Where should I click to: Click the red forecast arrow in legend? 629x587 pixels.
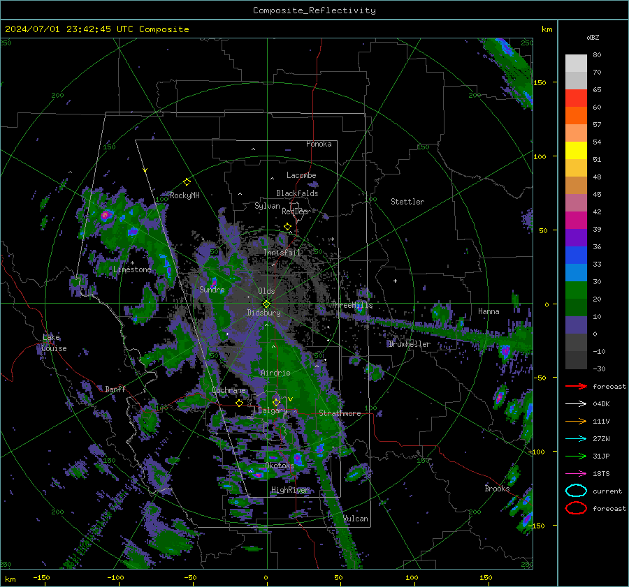tap(576, 386)
